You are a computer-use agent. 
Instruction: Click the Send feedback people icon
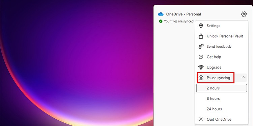tap(201, 47)
